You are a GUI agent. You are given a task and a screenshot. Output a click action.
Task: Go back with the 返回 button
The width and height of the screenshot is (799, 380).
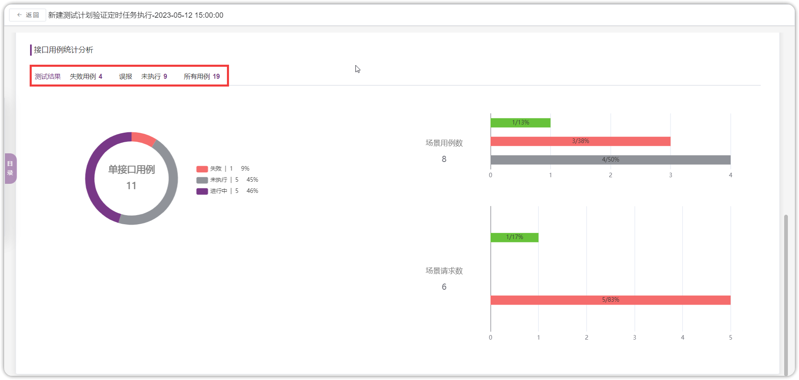point(28,15)
